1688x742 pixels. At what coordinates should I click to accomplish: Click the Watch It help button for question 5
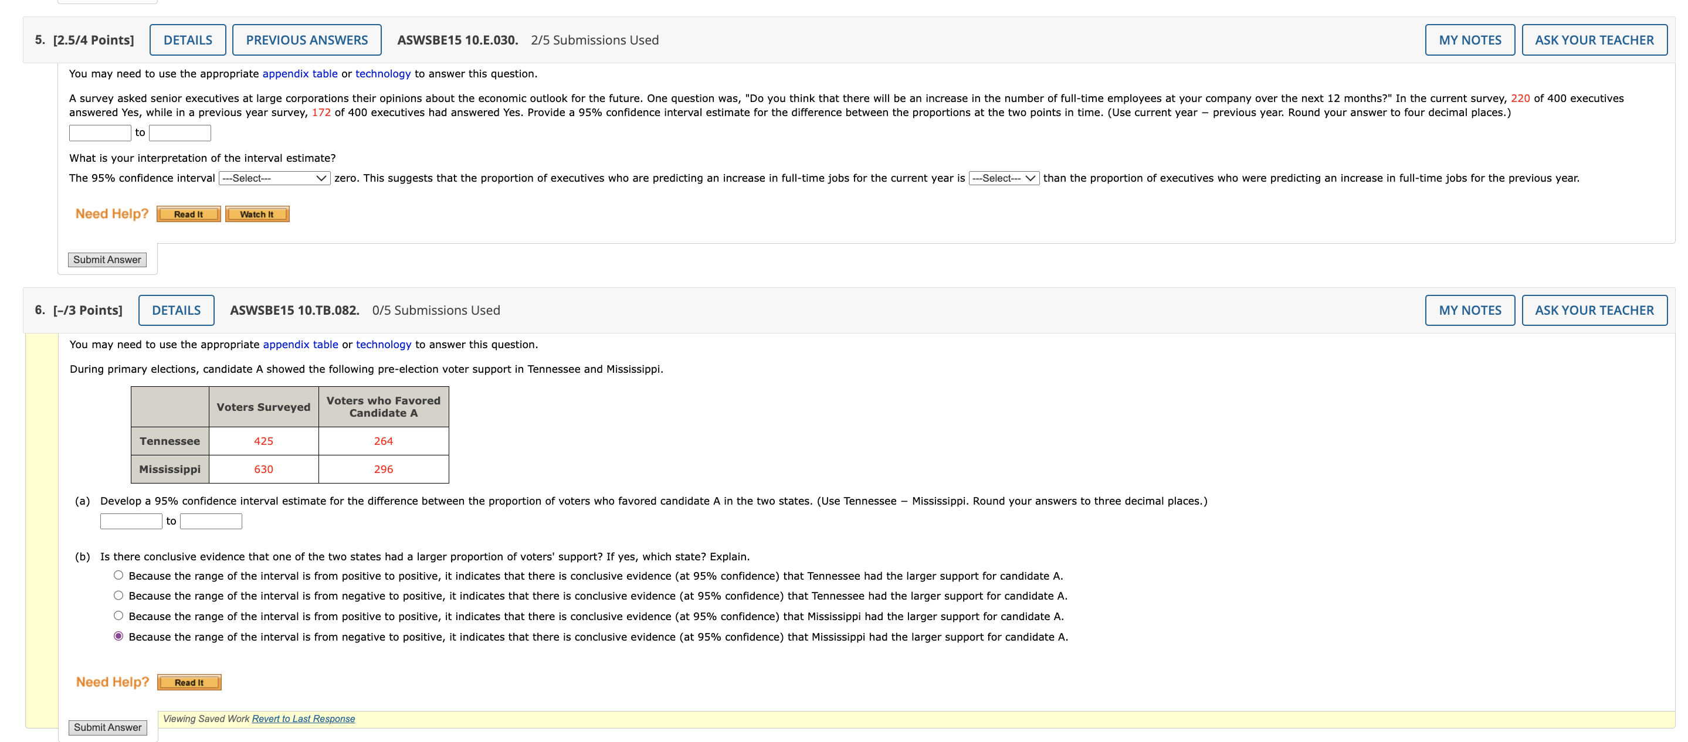tap(257, 214)
